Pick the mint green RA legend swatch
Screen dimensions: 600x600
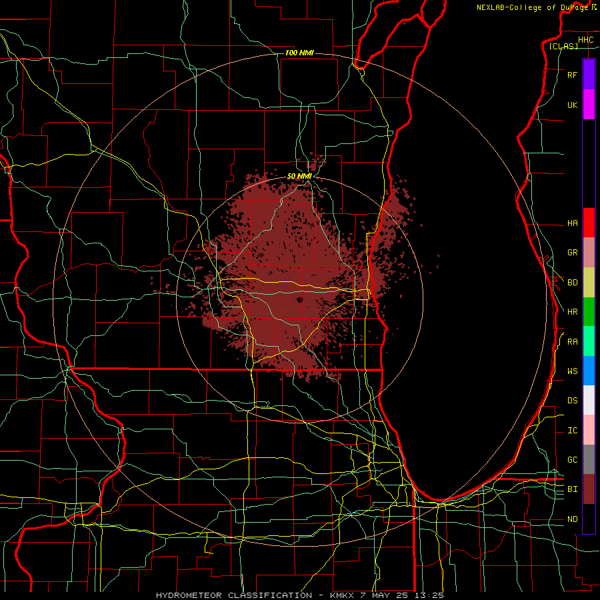589,341
